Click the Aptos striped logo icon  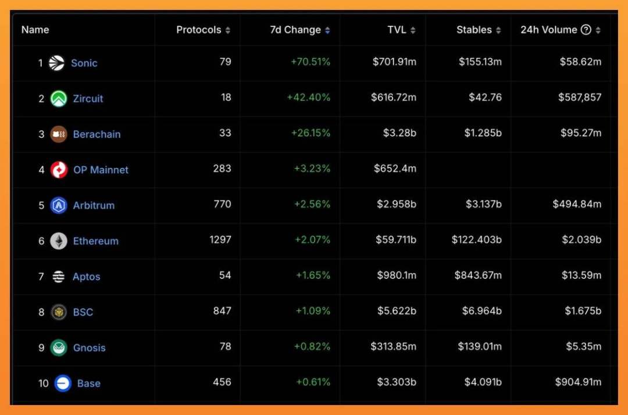tap(59, 277)
